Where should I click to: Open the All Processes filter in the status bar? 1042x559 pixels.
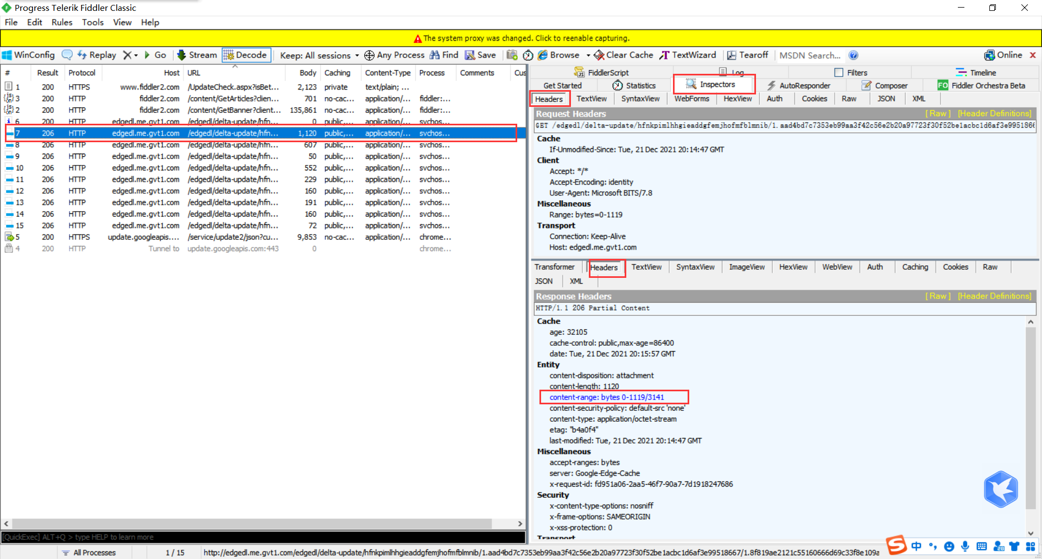click(88, 552)
